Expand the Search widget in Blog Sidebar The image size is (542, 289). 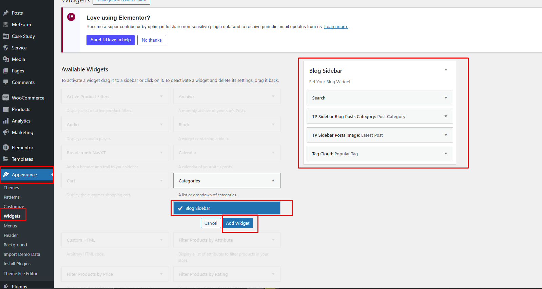pos(446,98)
